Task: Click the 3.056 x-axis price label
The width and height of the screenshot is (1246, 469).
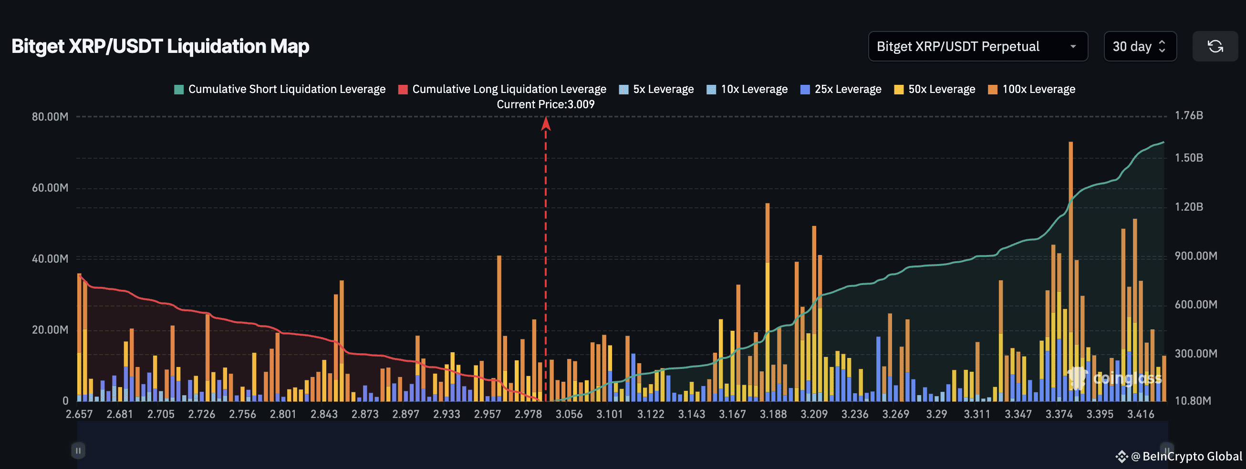Action: click(569, 414)
